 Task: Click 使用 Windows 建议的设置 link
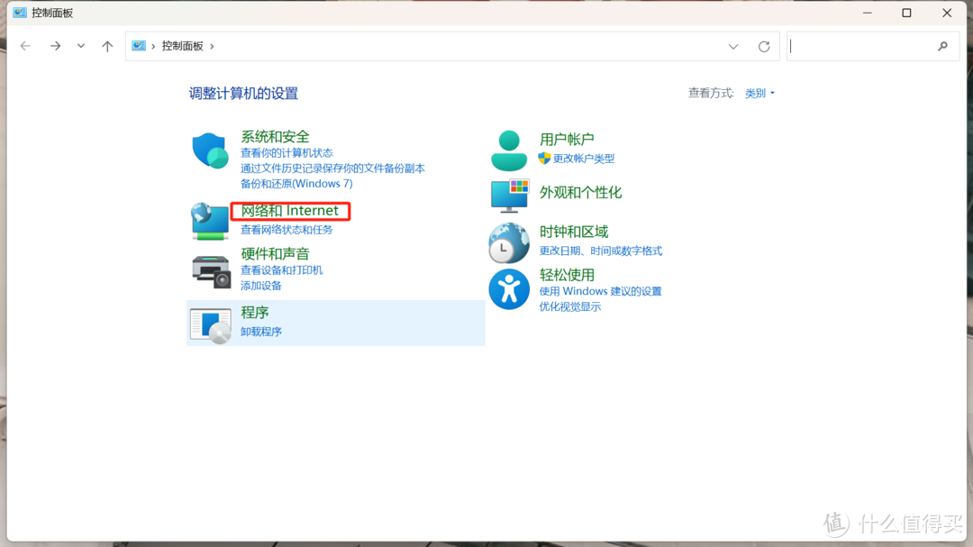(x=601, y=291)
